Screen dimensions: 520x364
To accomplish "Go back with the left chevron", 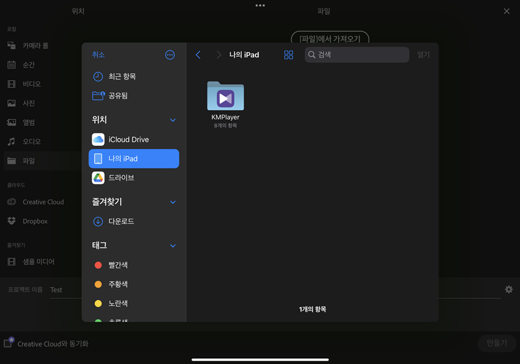I will coord(198,55).
